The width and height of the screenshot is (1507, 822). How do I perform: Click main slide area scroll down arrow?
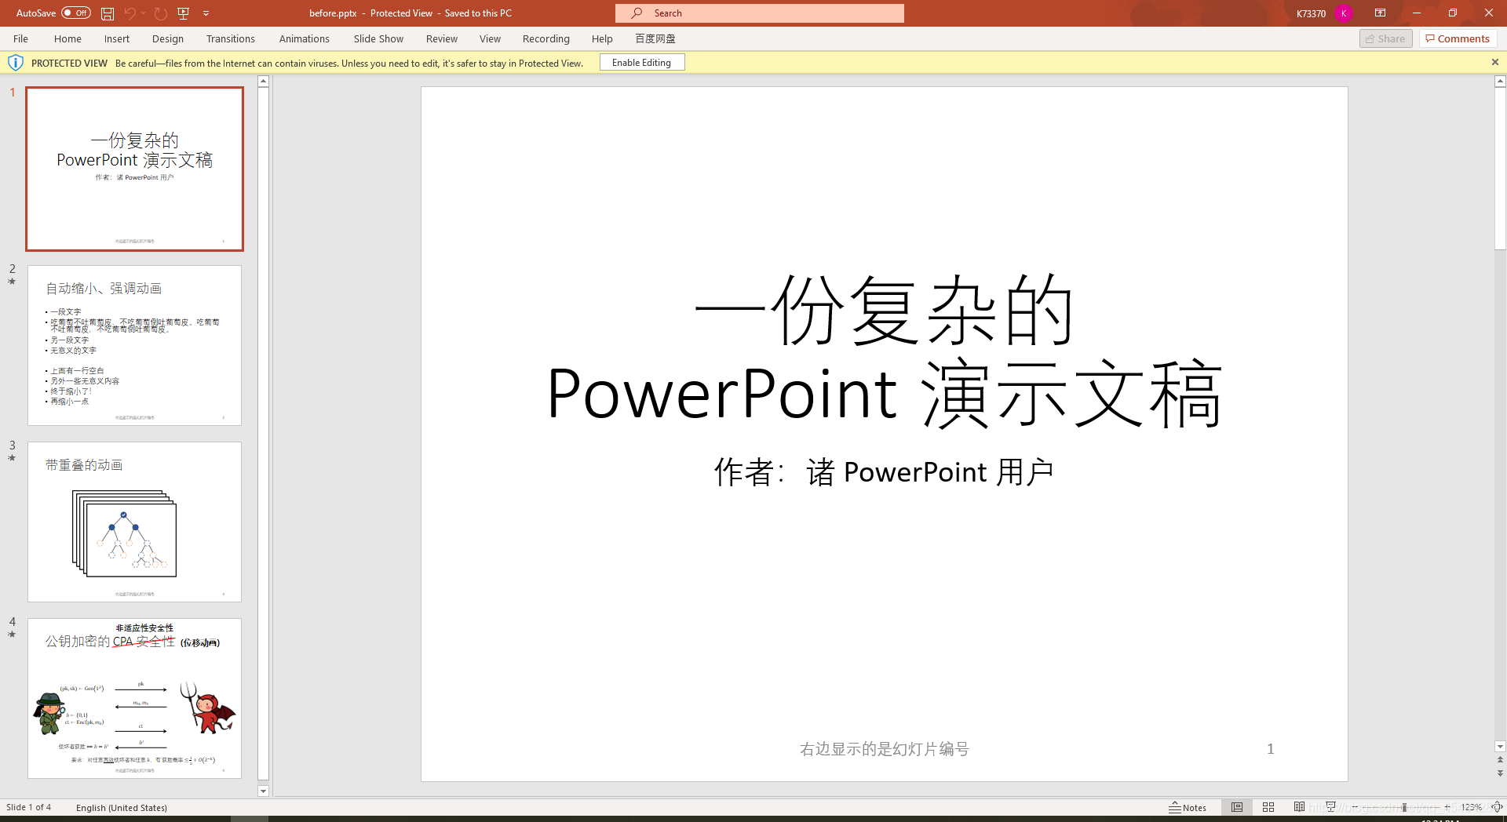(x=1500, y=747)
